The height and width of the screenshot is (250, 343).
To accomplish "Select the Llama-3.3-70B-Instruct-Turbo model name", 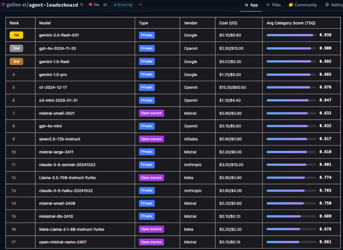I will (67, 178).
